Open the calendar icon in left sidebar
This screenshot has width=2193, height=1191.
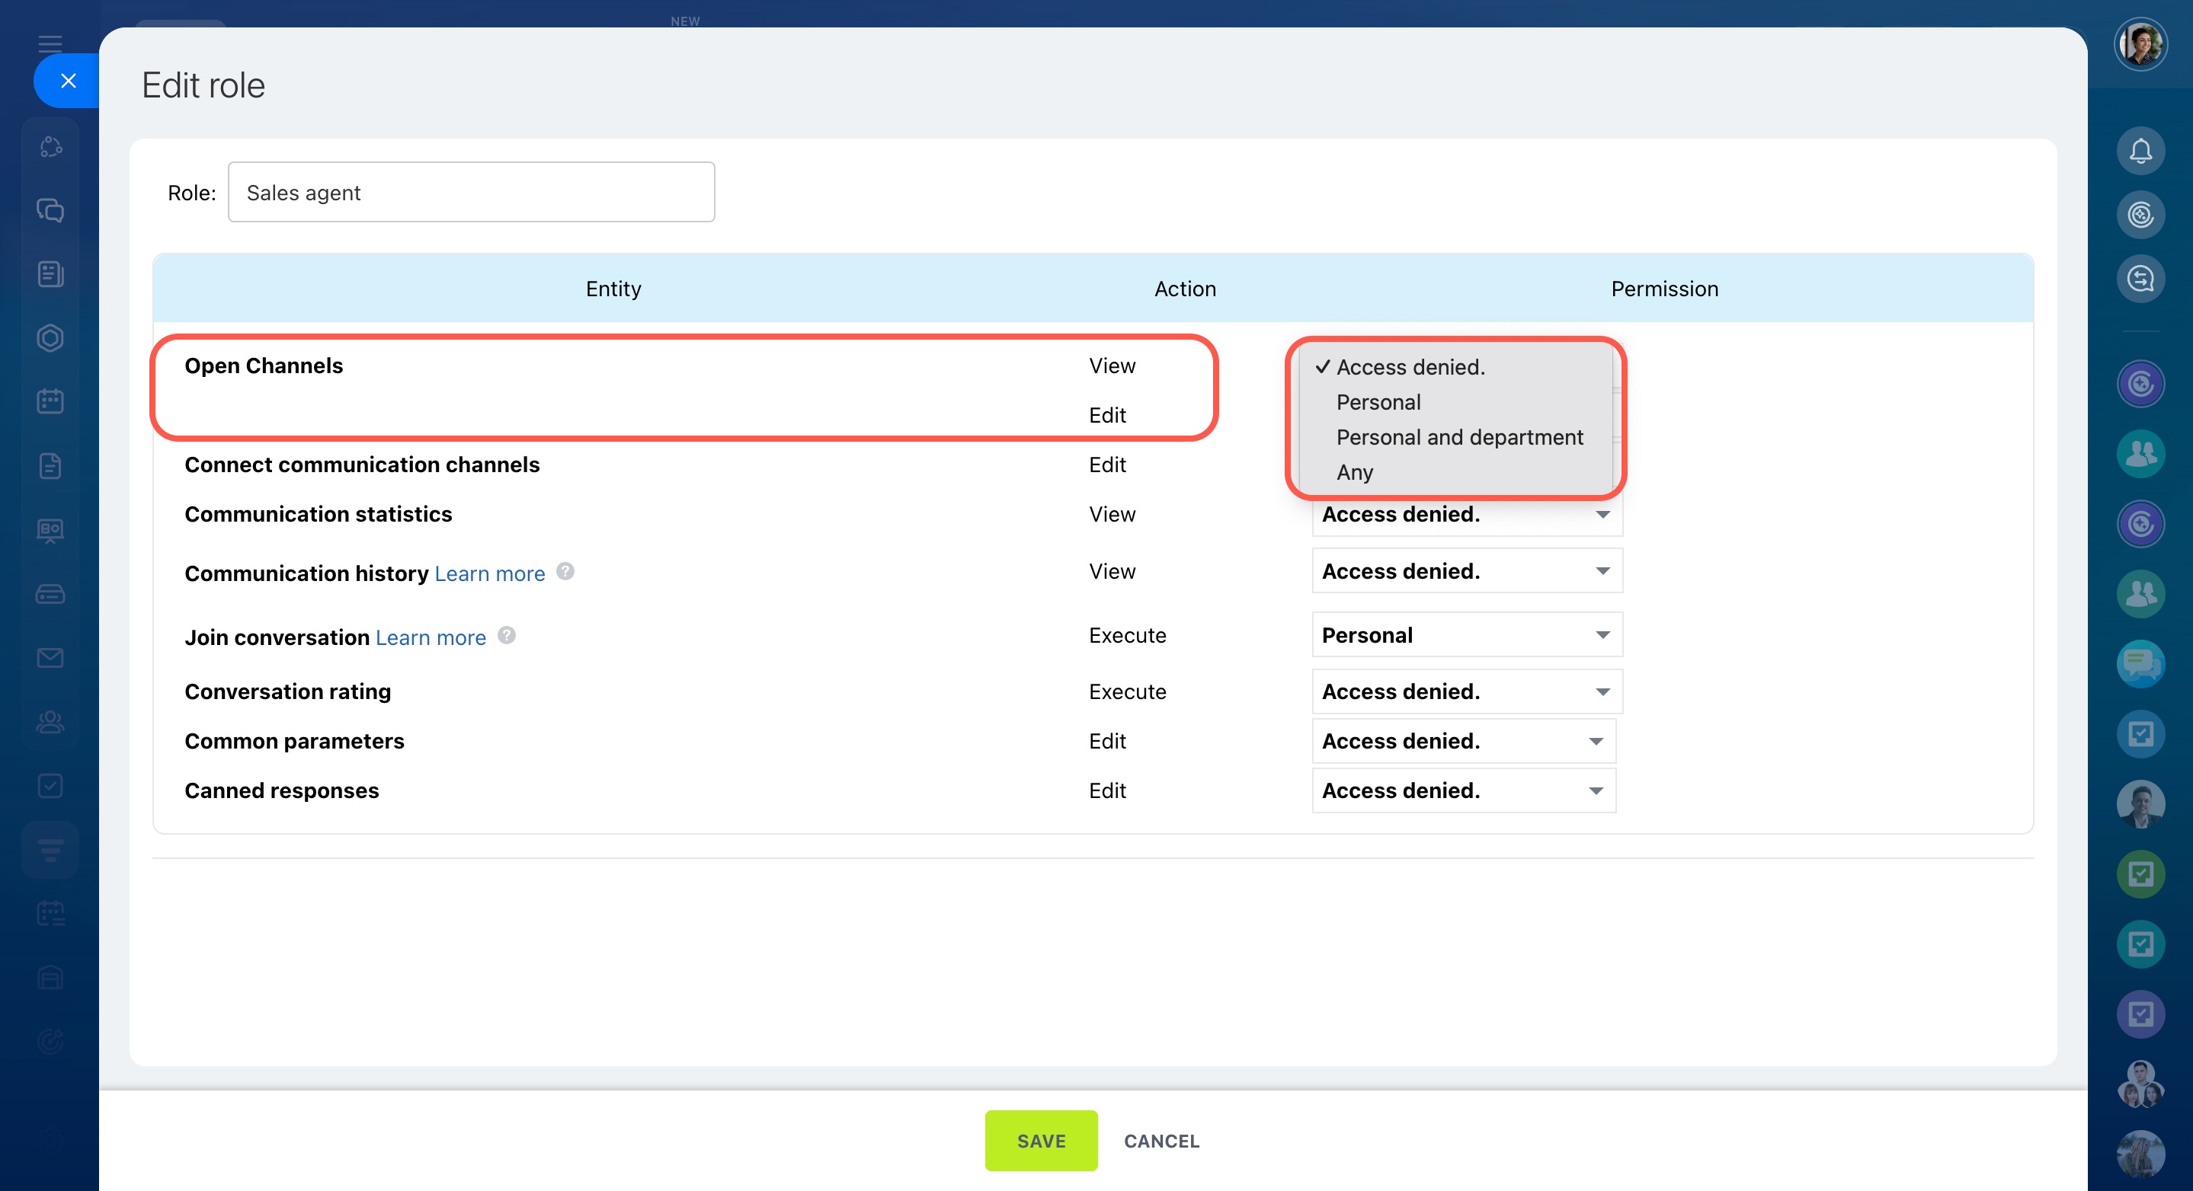coord(50,401)
